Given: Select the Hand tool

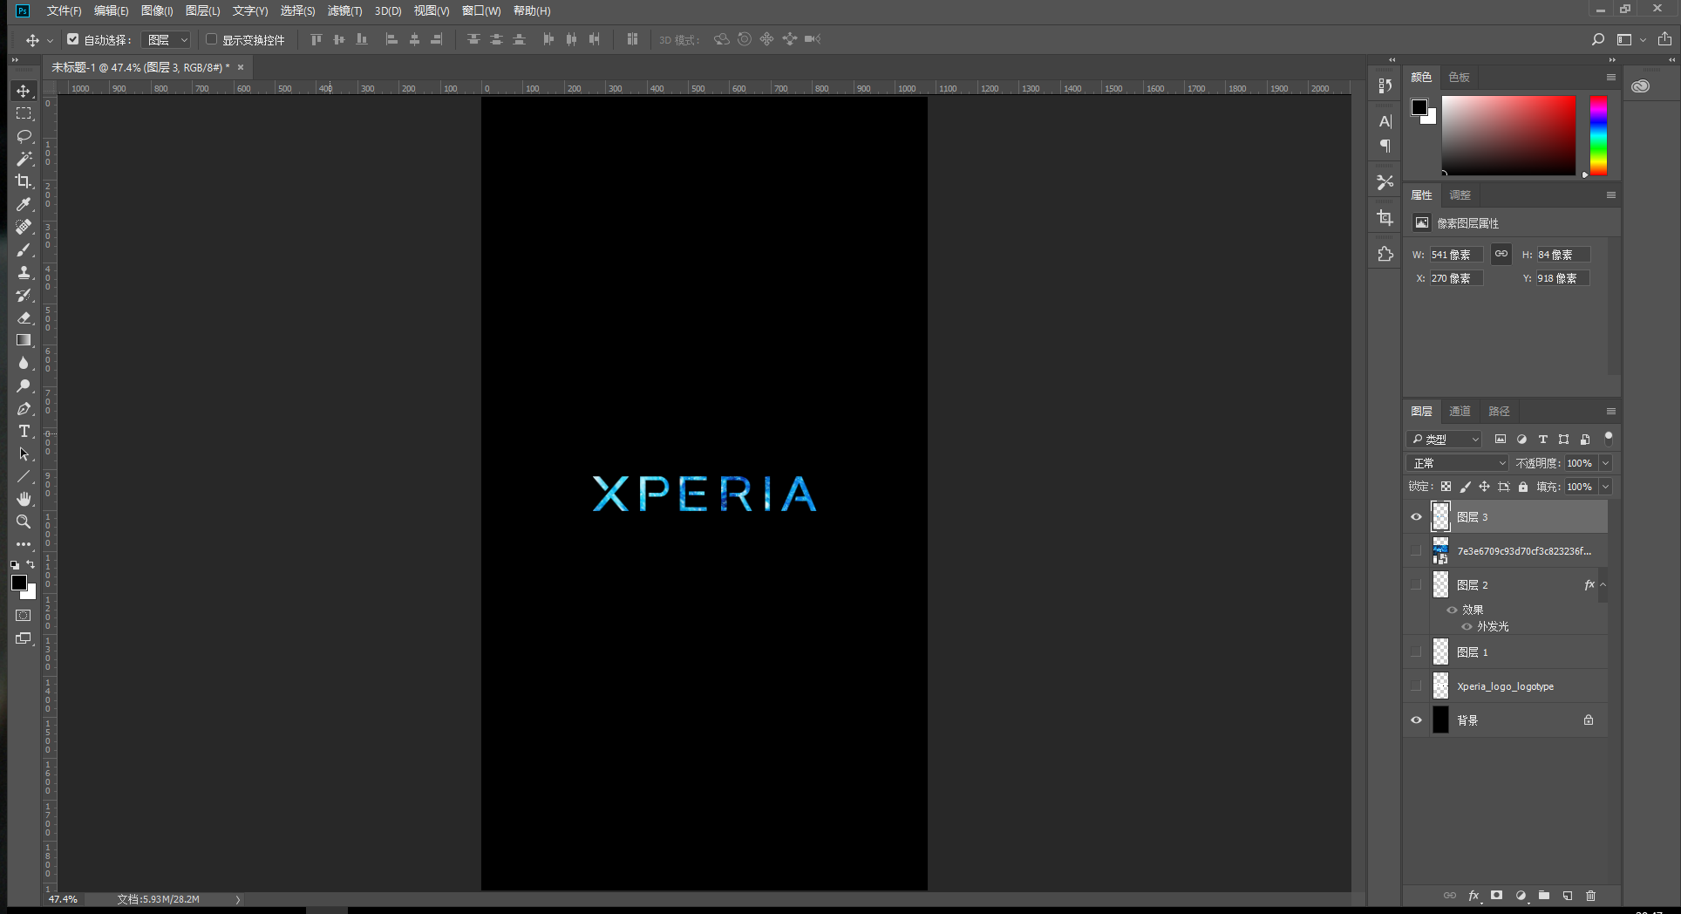Looking at the screenshot, I should (24, 499).
